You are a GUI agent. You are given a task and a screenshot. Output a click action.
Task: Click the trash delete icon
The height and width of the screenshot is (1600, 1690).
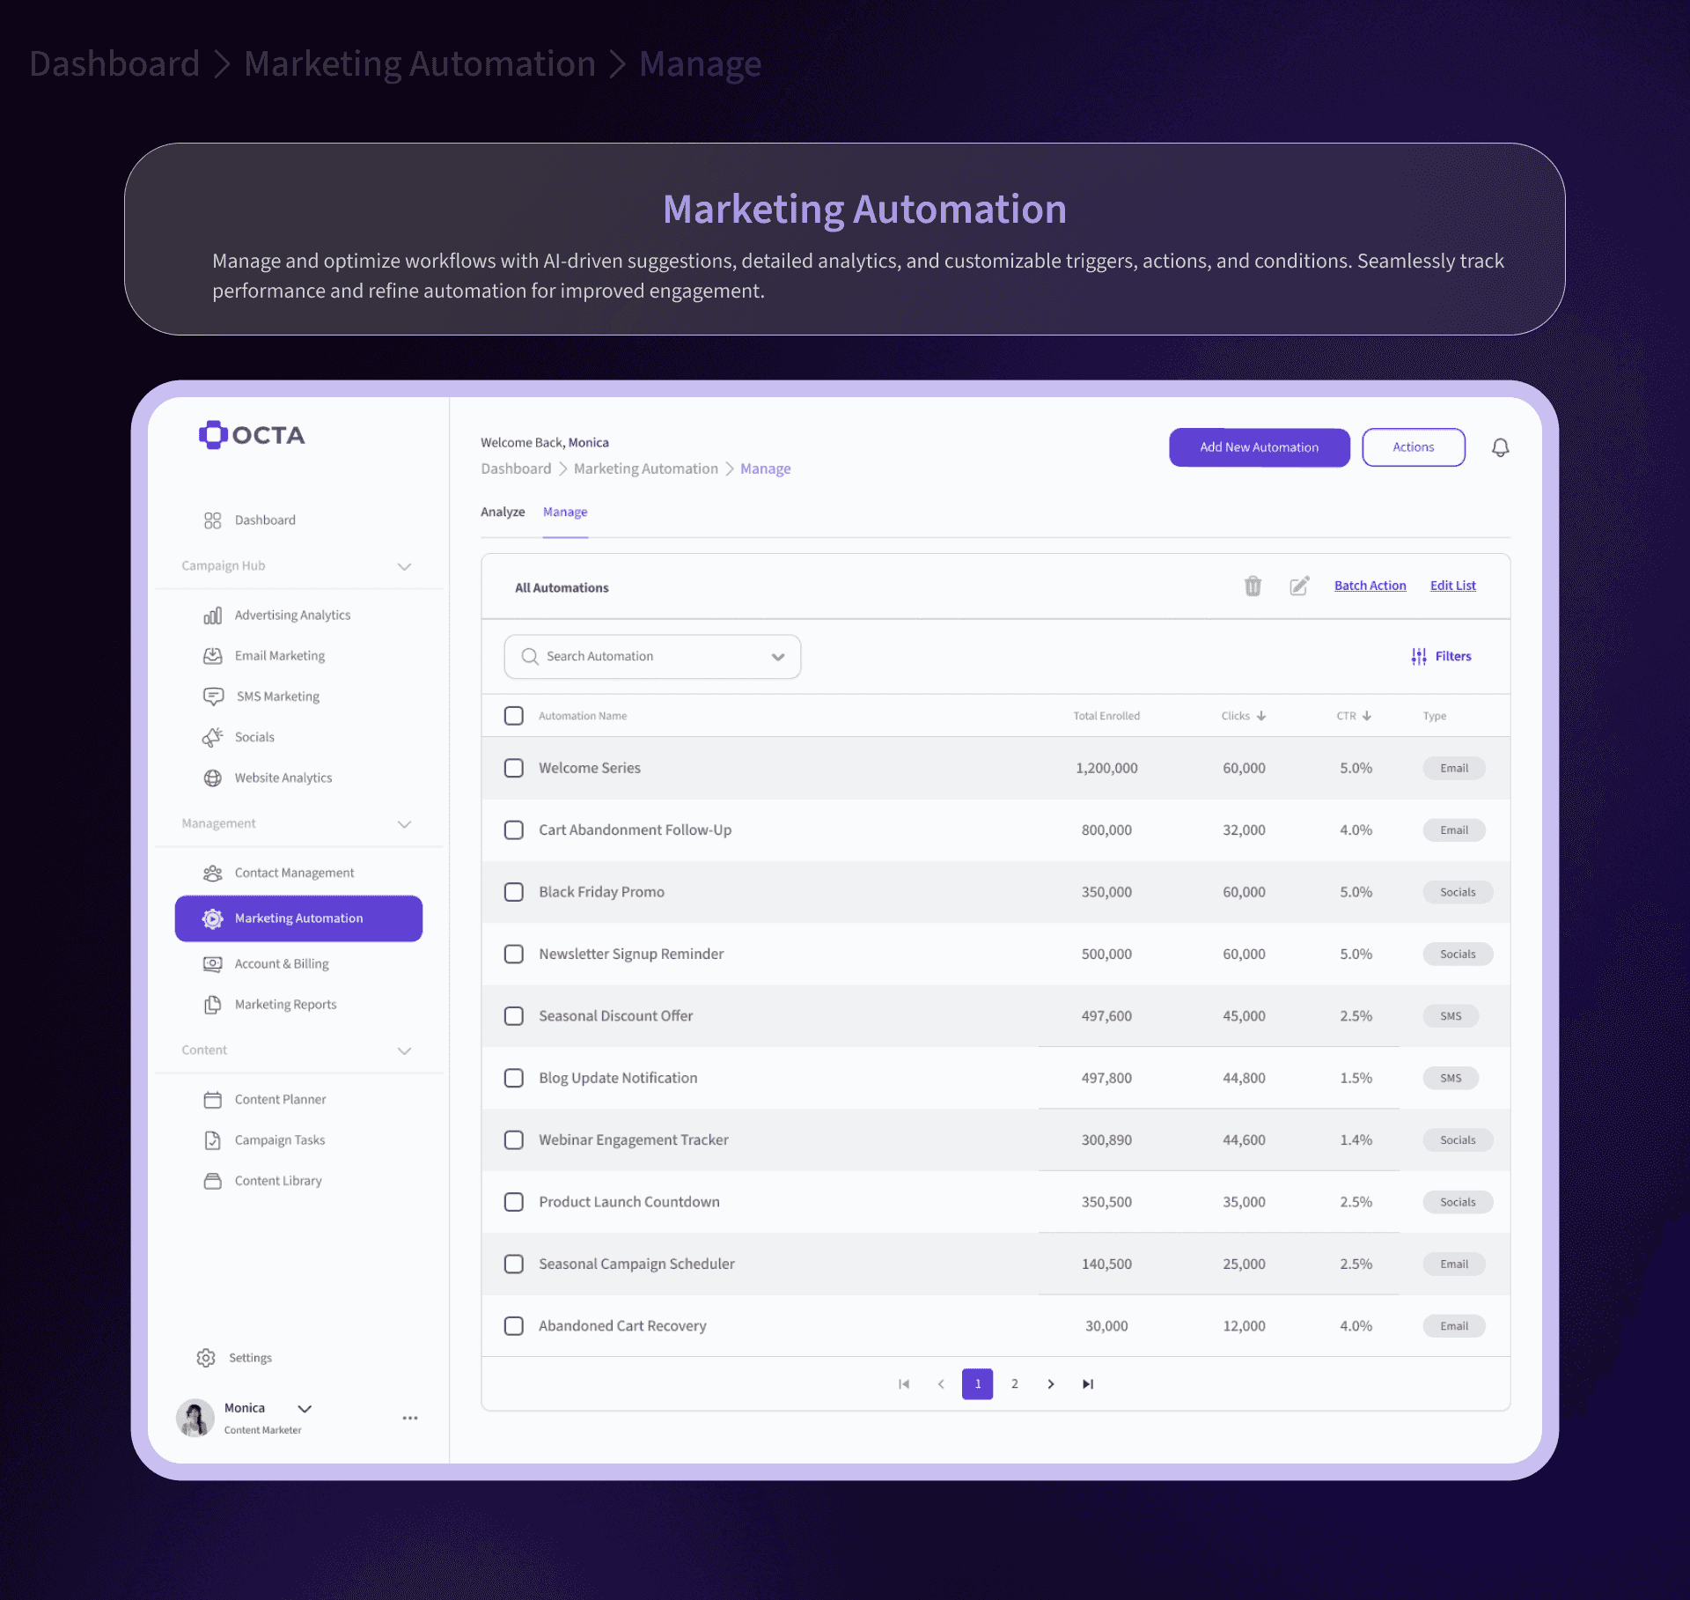pyautogui.click(x=1253, y=586)
